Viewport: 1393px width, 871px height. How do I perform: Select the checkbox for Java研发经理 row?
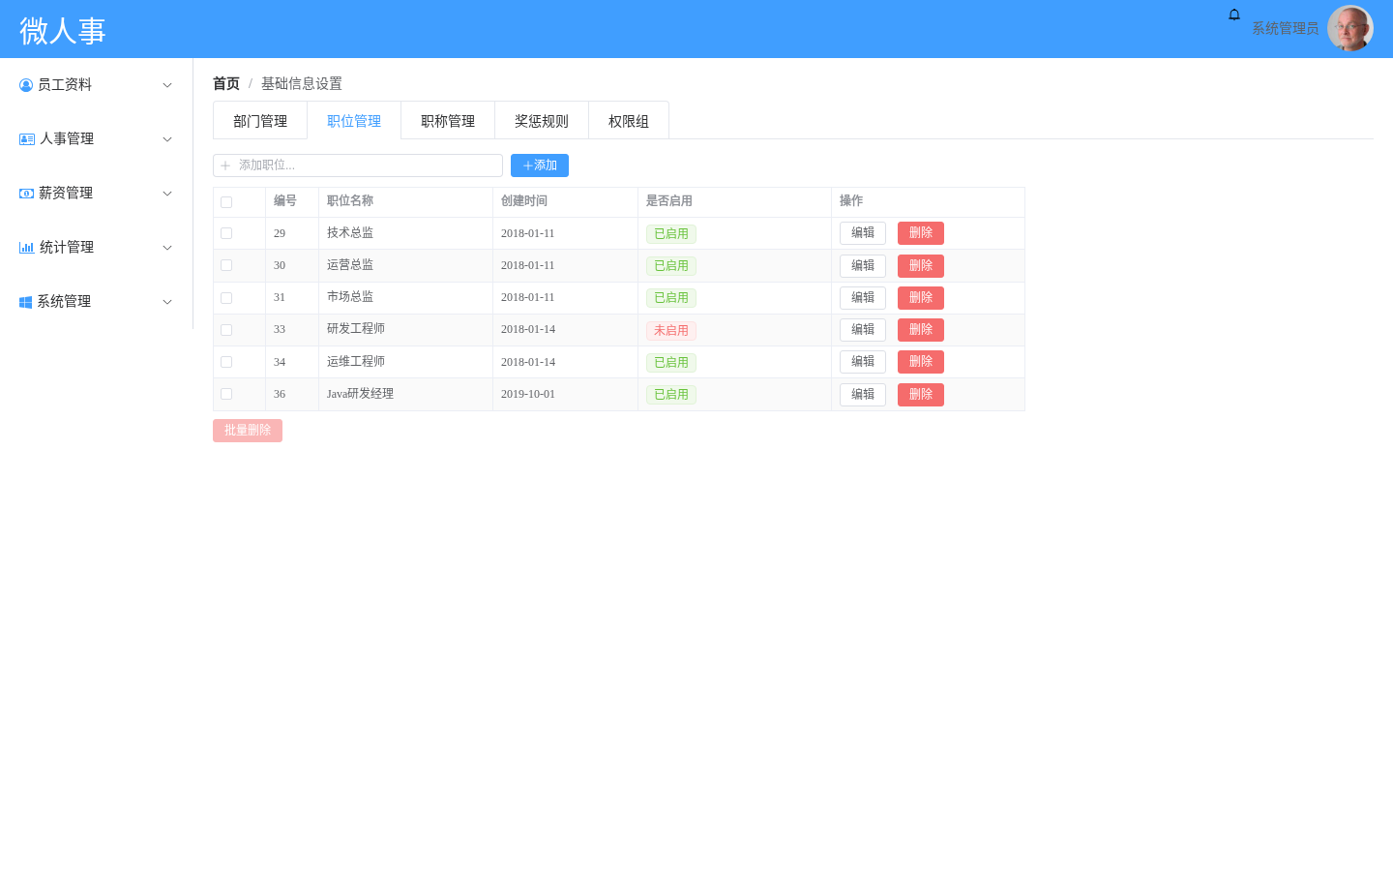[x=226, y=394]
